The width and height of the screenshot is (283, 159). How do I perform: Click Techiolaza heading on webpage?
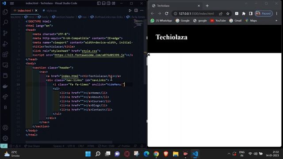coord(172,37)
